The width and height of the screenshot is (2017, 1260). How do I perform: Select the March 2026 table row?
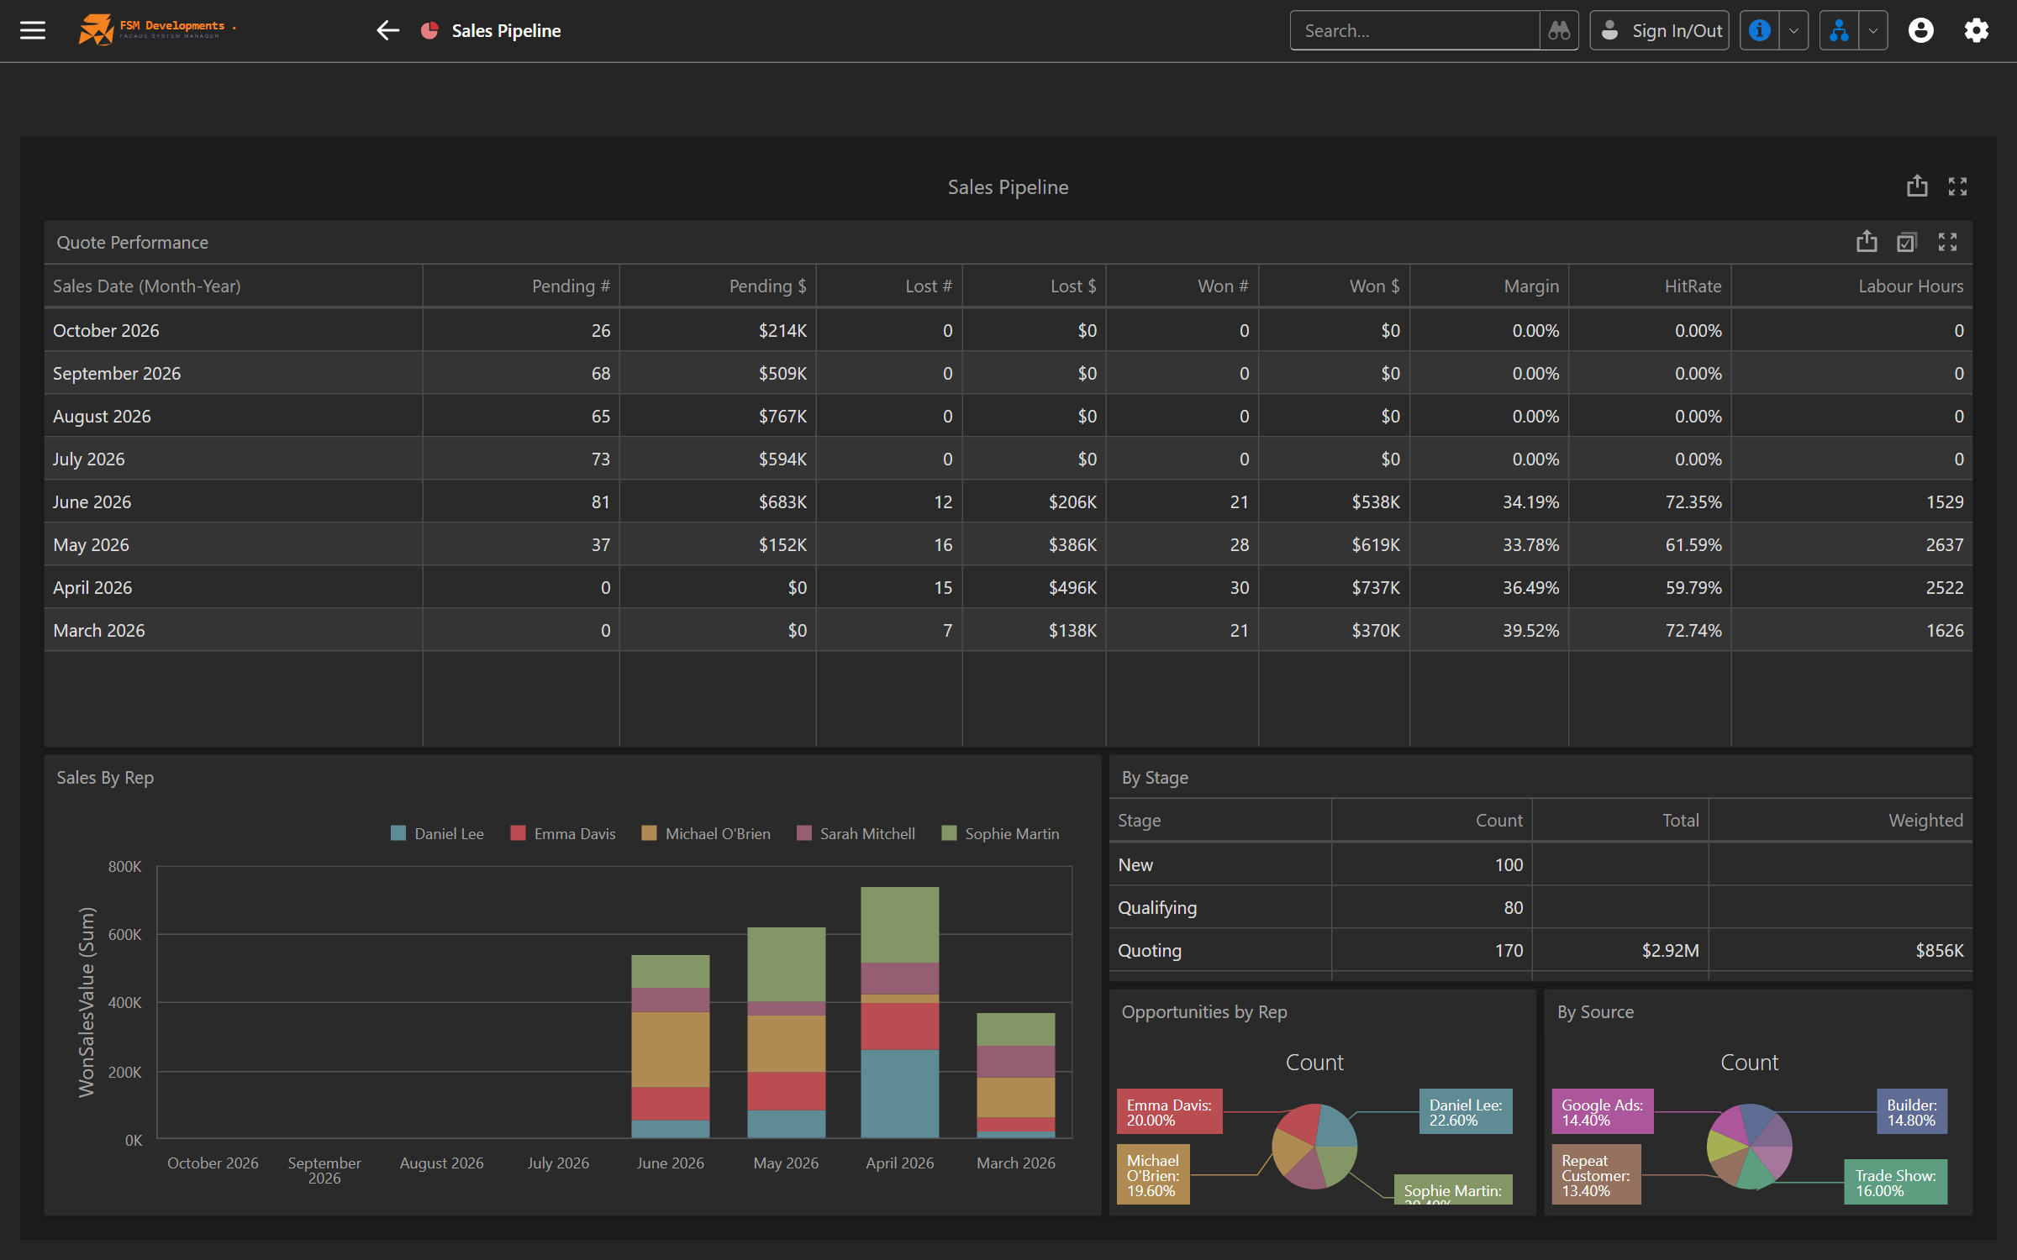pyautogui.click(x=1008, y=630)
